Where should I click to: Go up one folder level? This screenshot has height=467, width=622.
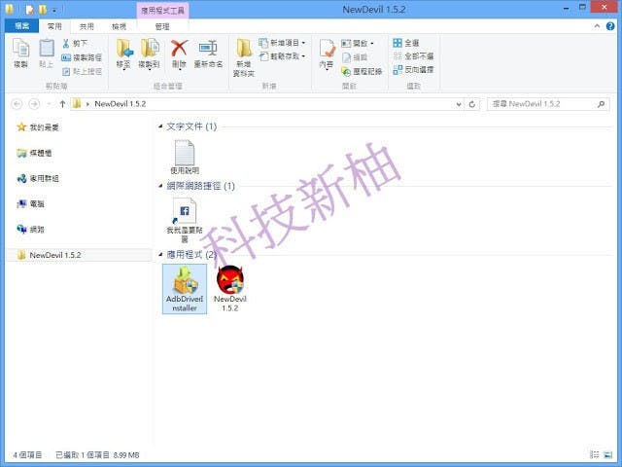pos(62,104)
